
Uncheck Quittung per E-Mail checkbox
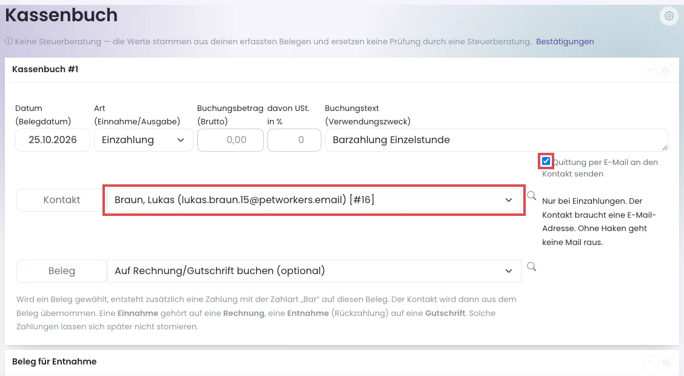point(546,161)
